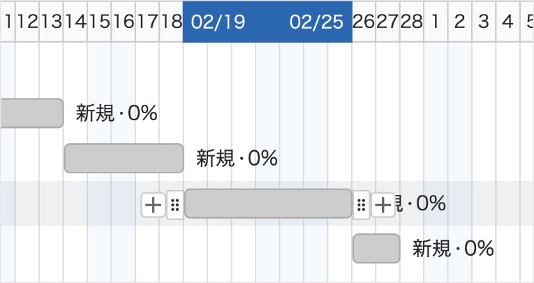This screenshot has height=283, width=534.
Task: Click the 0% label on the selected row
Action: click(x=426, y=204)
